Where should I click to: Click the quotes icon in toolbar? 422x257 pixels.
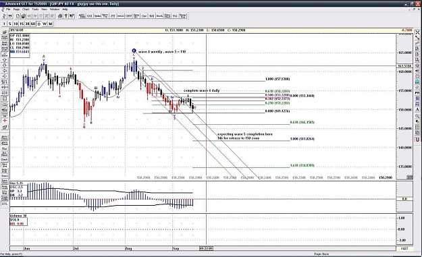click(x=9, y=16)
